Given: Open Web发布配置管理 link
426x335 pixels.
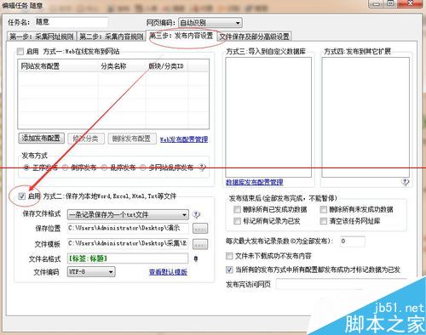Looking at the screenshot, I should (184, 139).
